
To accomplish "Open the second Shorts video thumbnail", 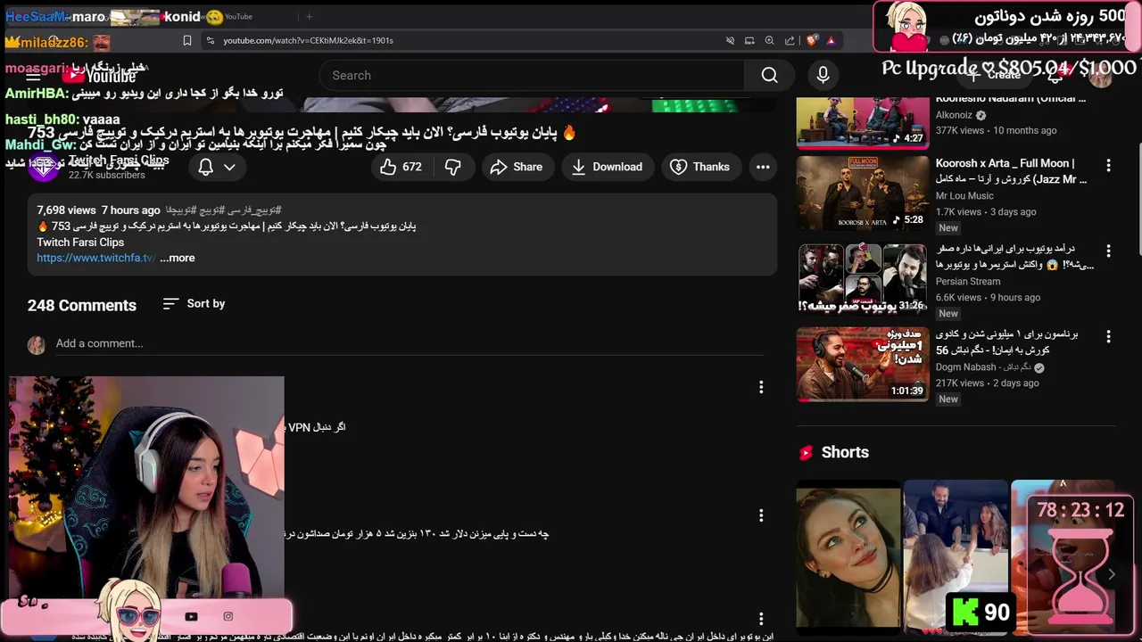I will (x=956, y=557).
